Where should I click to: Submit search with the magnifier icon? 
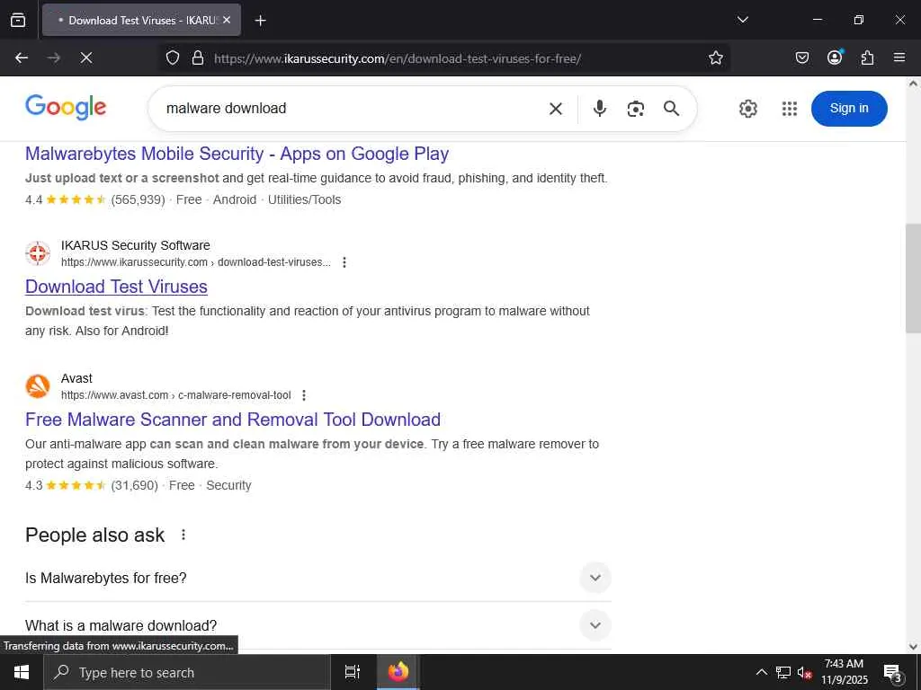671,109
